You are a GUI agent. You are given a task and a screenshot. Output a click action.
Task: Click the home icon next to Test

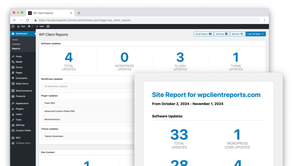(x=19, y=26)
